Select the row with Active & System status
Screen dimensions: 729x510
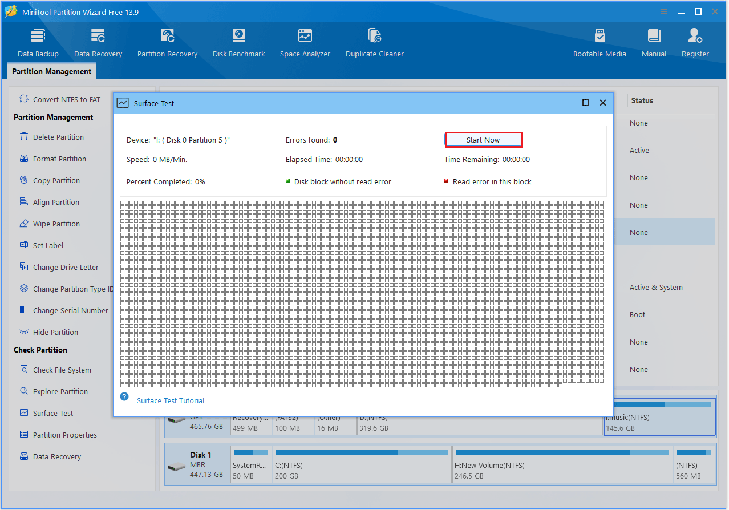point(665,287)
